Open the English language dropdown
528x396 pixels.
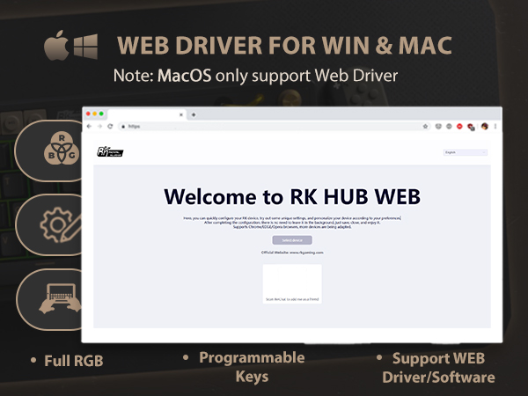pyautogui.click(x=466, y=152)
